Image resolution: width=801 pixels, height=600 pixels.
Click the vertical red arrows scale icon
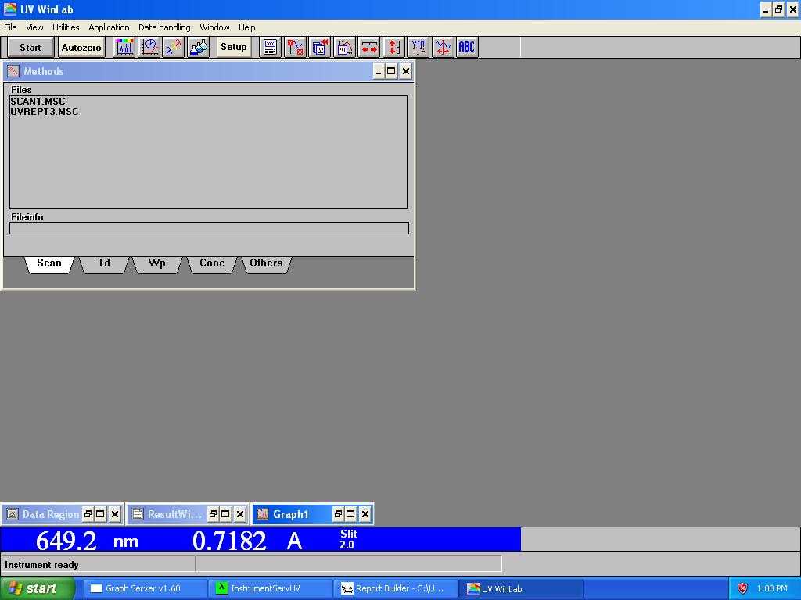pos(393,48)
